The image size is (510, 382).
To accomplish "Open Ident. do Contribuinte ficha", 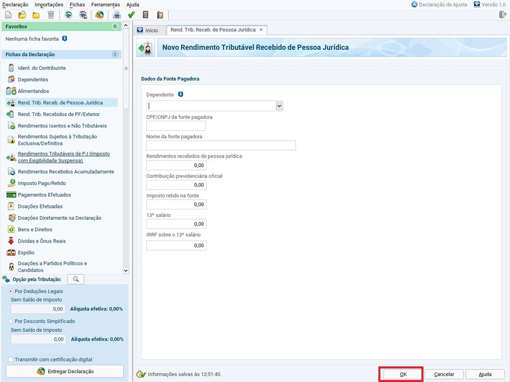I will pyautogui.click(x=41, y=68).
